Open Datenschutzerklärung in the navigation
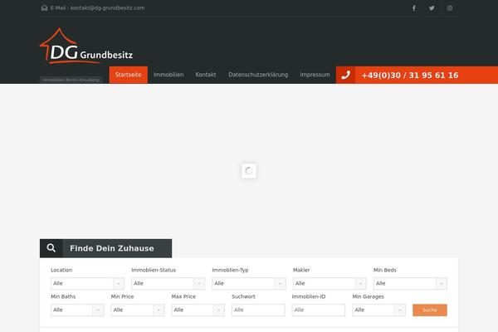 point(258,75)
